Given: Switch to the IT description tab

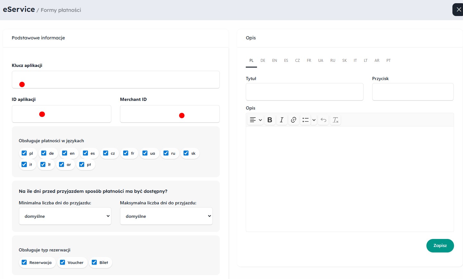Looking at the screenshot, I should pyautogui.click(x=355, y=61).
